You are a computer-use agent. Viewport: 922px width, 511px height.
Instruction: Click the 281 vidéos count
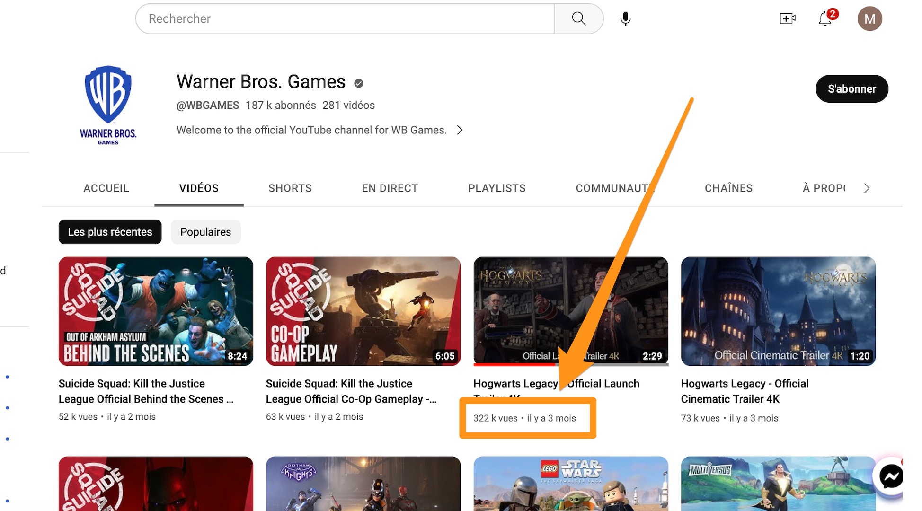[x=348, y=106]
